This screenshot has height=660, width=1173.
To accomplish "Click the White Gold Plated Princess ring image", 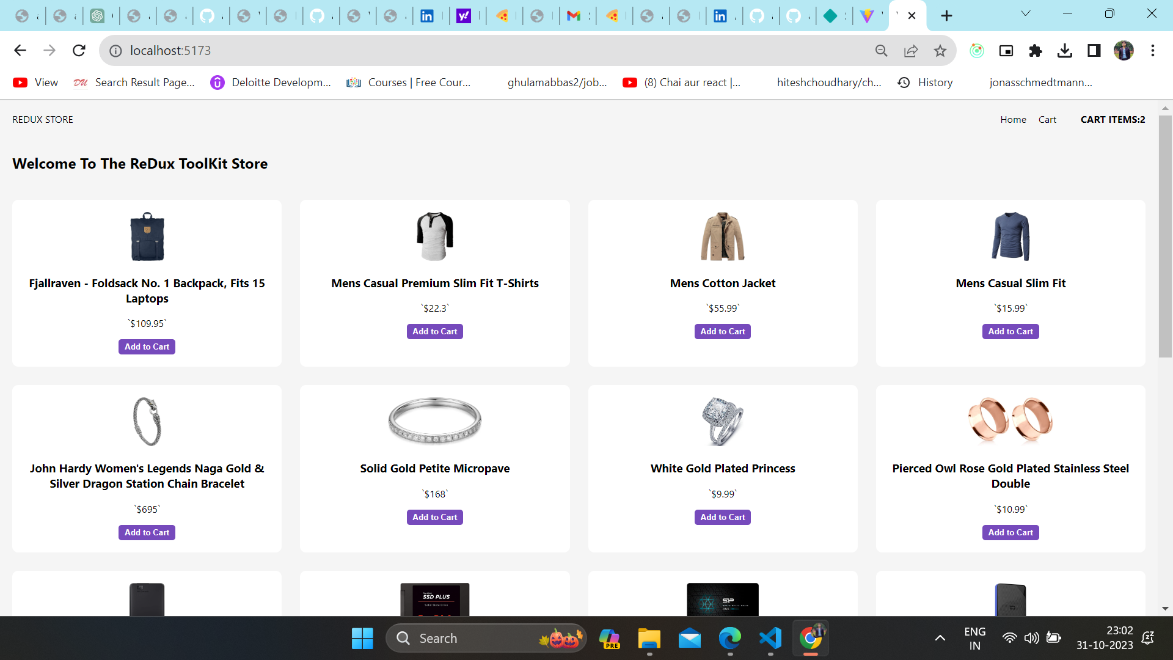I will (722, 421).
